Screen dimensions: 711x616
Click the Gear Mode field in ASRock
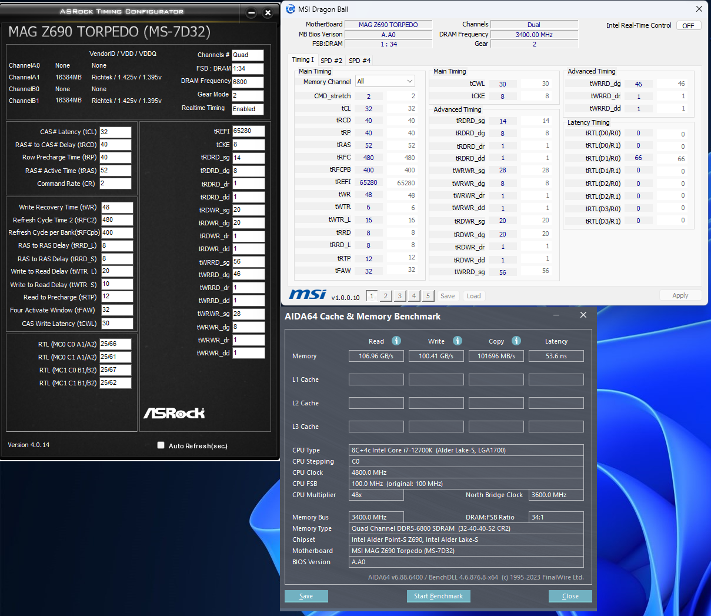click(x=248, y=95)
